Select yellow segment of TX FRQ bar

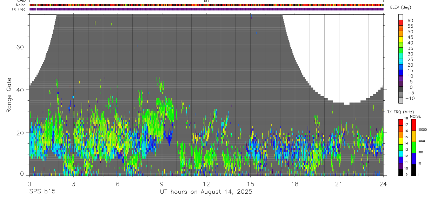coord(401,141)
